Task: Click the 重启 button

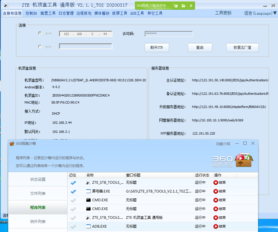Action: pyautogui.click(x=200, y=47)
